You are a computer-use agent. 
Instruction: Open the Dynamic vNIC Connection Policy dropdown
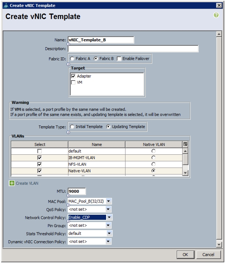click(108, 241)
